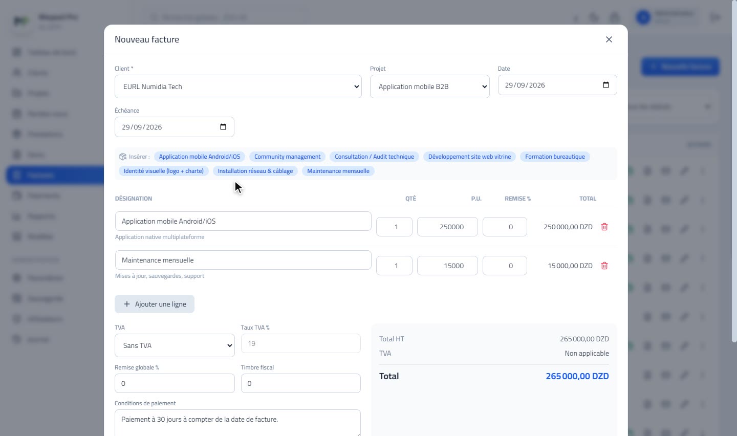Edit remise field of Maintenance mensuelle line
This screenshot has height=436, width=737.
(505, 266)
